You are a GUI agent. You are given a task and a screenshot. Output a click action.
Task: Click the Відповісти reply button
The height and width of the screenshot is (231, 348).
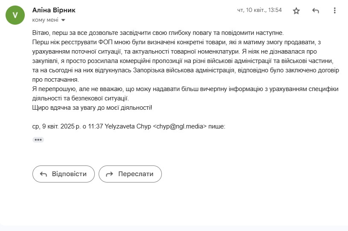tap(64, 174)
